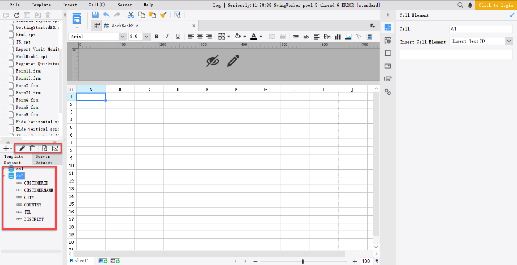Insert a formula via the F(x) icon
Image resolution: width=517 pixels, height=265 pixels.
(x=327, y=36)
